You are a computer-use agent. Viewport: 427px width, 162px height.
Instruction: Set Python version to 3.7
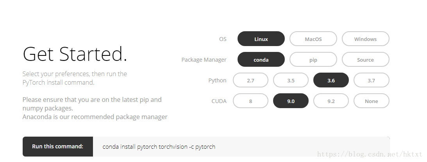(x=371, y=80)
